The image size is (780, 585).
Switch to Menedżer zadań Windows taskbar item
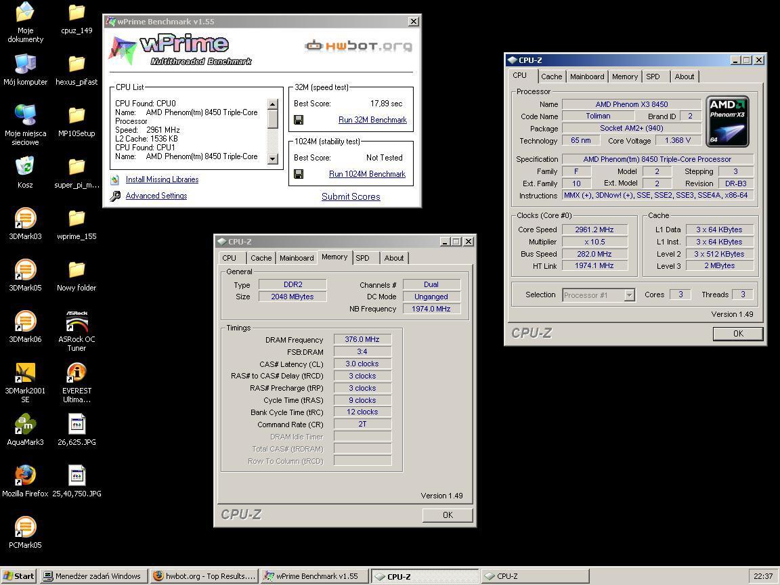click(x=93, y=577)
